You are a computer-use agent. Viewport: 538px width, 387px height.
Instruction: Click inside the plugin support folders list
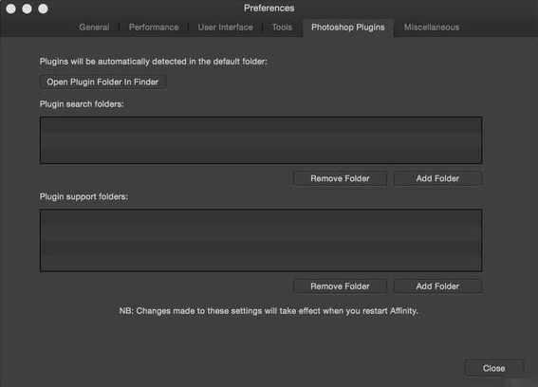261,241
